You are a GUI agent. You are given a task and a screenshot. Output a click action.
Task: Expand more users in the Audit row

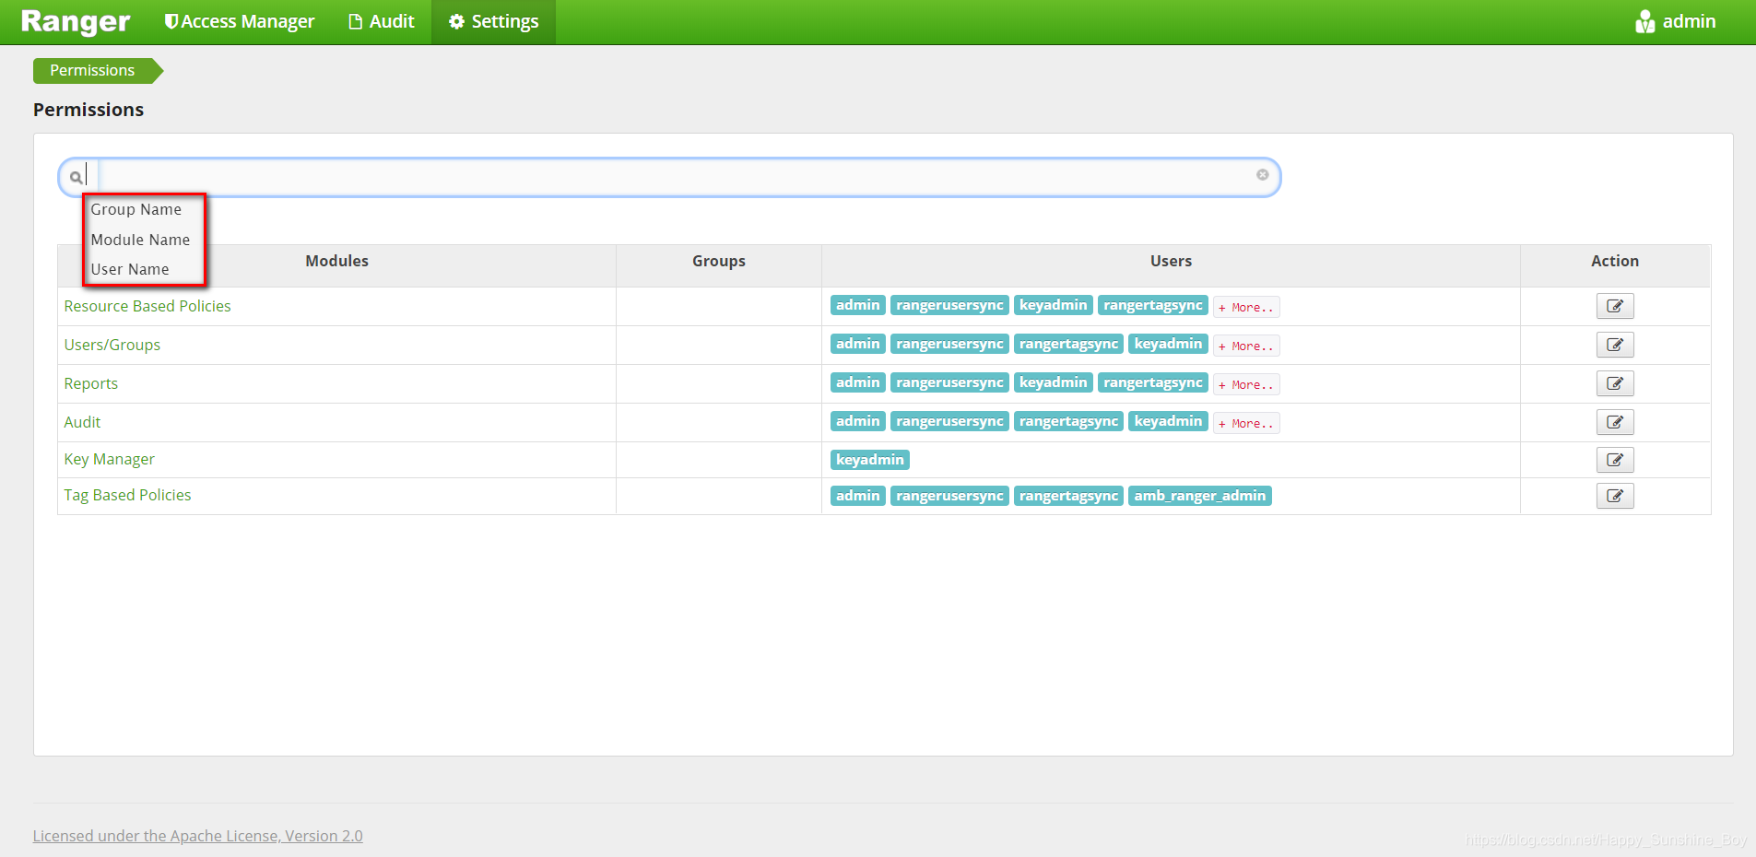(1246, 422)
